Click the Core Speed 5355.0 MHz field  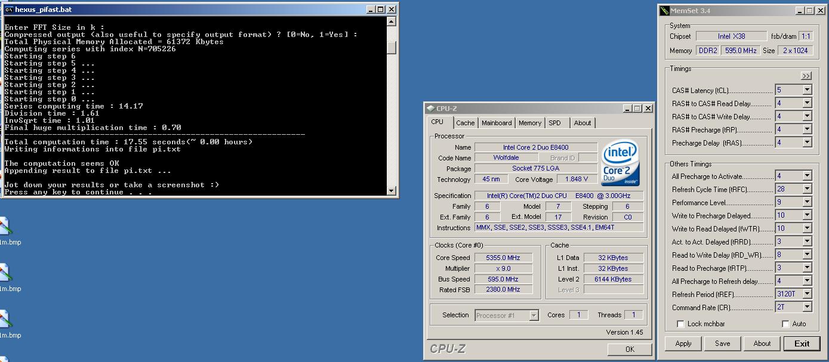[504, 258]
